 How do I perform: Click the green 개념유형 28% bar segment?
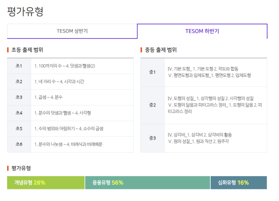(46, 183)
